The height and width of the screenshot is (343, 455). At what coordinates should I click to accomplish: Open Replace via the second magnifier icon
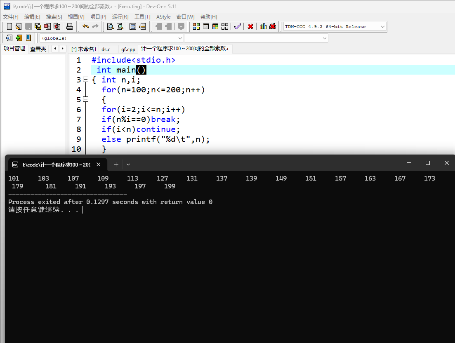click(x=120, y=26)
